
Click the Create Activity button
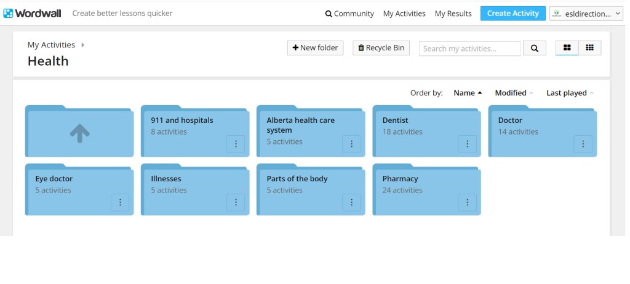[512, 14]
